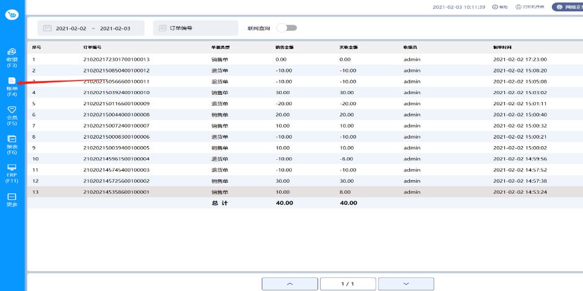Click the 帮助 help icon
The width and height of the screenshot is (583, 291).
pyautogui.click(x=500, y=7)
